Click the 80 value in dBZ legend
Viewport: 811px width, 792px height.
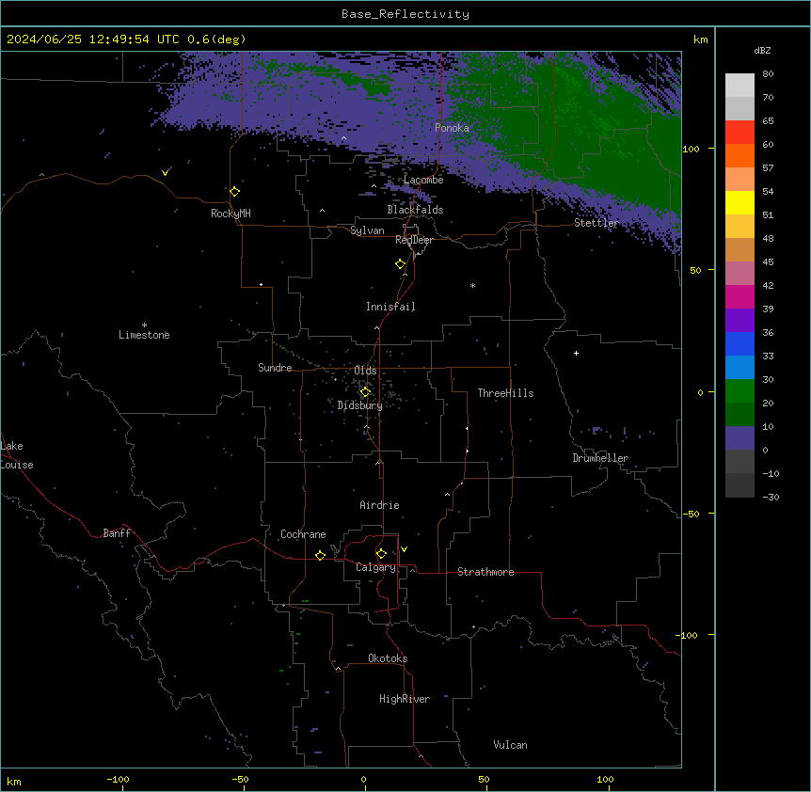pyautogui.click(x=768, y=74)
